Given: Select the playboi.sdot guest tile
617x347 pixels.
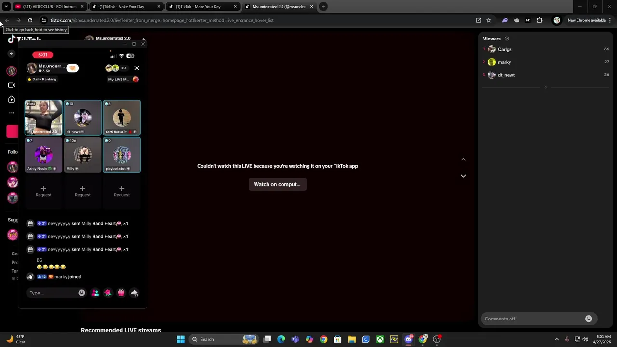Looking at the screenshot, I should point(121,155).
